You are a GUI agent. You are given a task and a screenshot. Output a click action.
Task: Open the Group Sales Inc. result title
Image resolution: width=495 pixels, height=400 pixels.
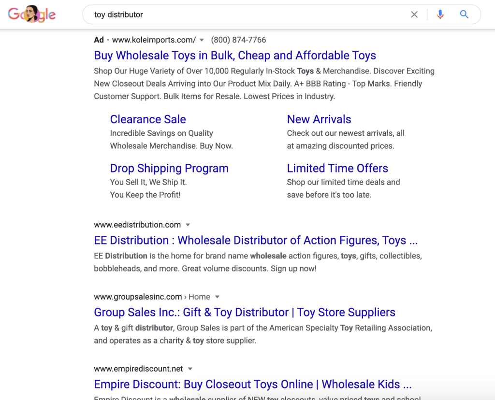245,312
